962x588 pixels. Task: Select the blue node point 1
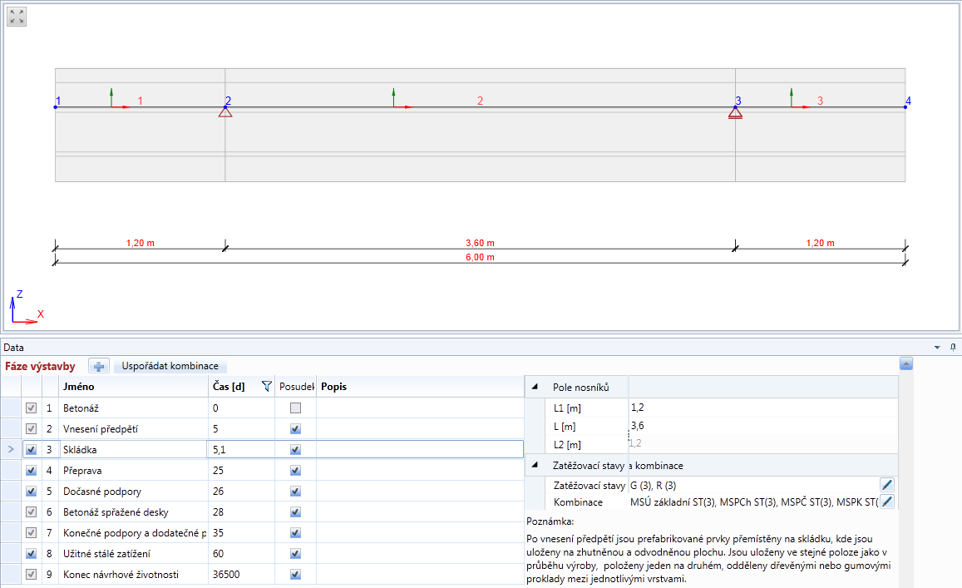click(56, 106)
